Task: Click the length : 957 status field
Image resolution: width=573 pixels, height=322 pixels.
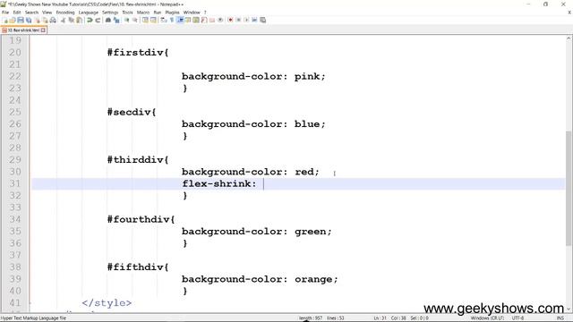Action: point(311,318)
